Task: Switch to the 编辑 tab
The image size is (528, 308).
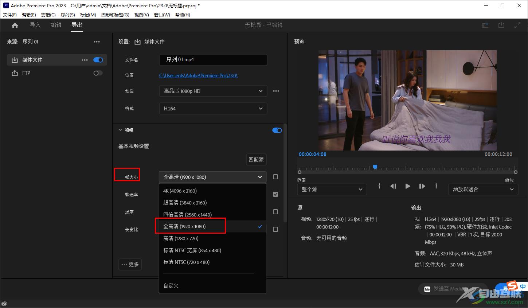Action: [56, 25]
